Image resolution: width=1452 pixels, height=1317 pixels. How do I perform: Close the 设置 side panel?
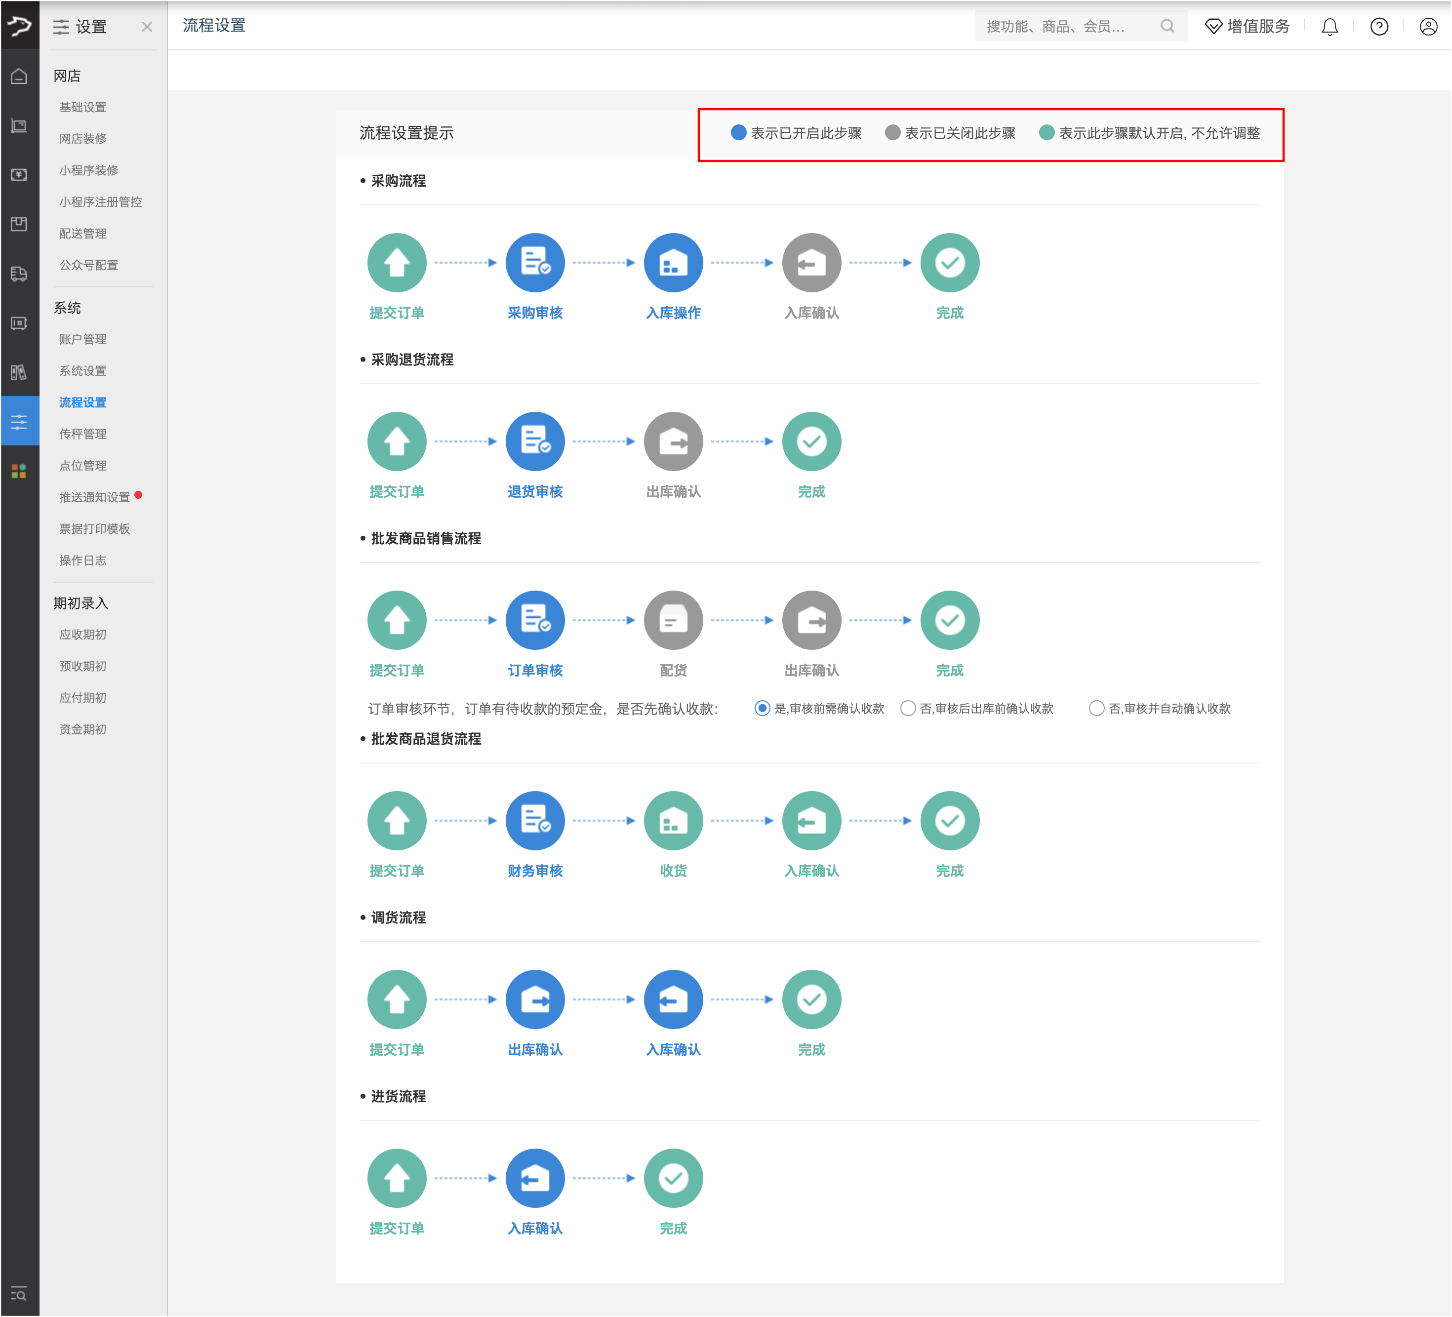(147, 27)
